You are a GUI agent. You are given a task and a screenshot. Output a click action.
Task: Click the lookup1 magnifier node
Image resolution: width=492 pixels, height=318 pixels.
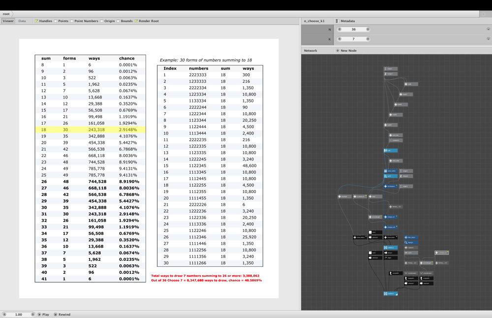tap(411, 243)
